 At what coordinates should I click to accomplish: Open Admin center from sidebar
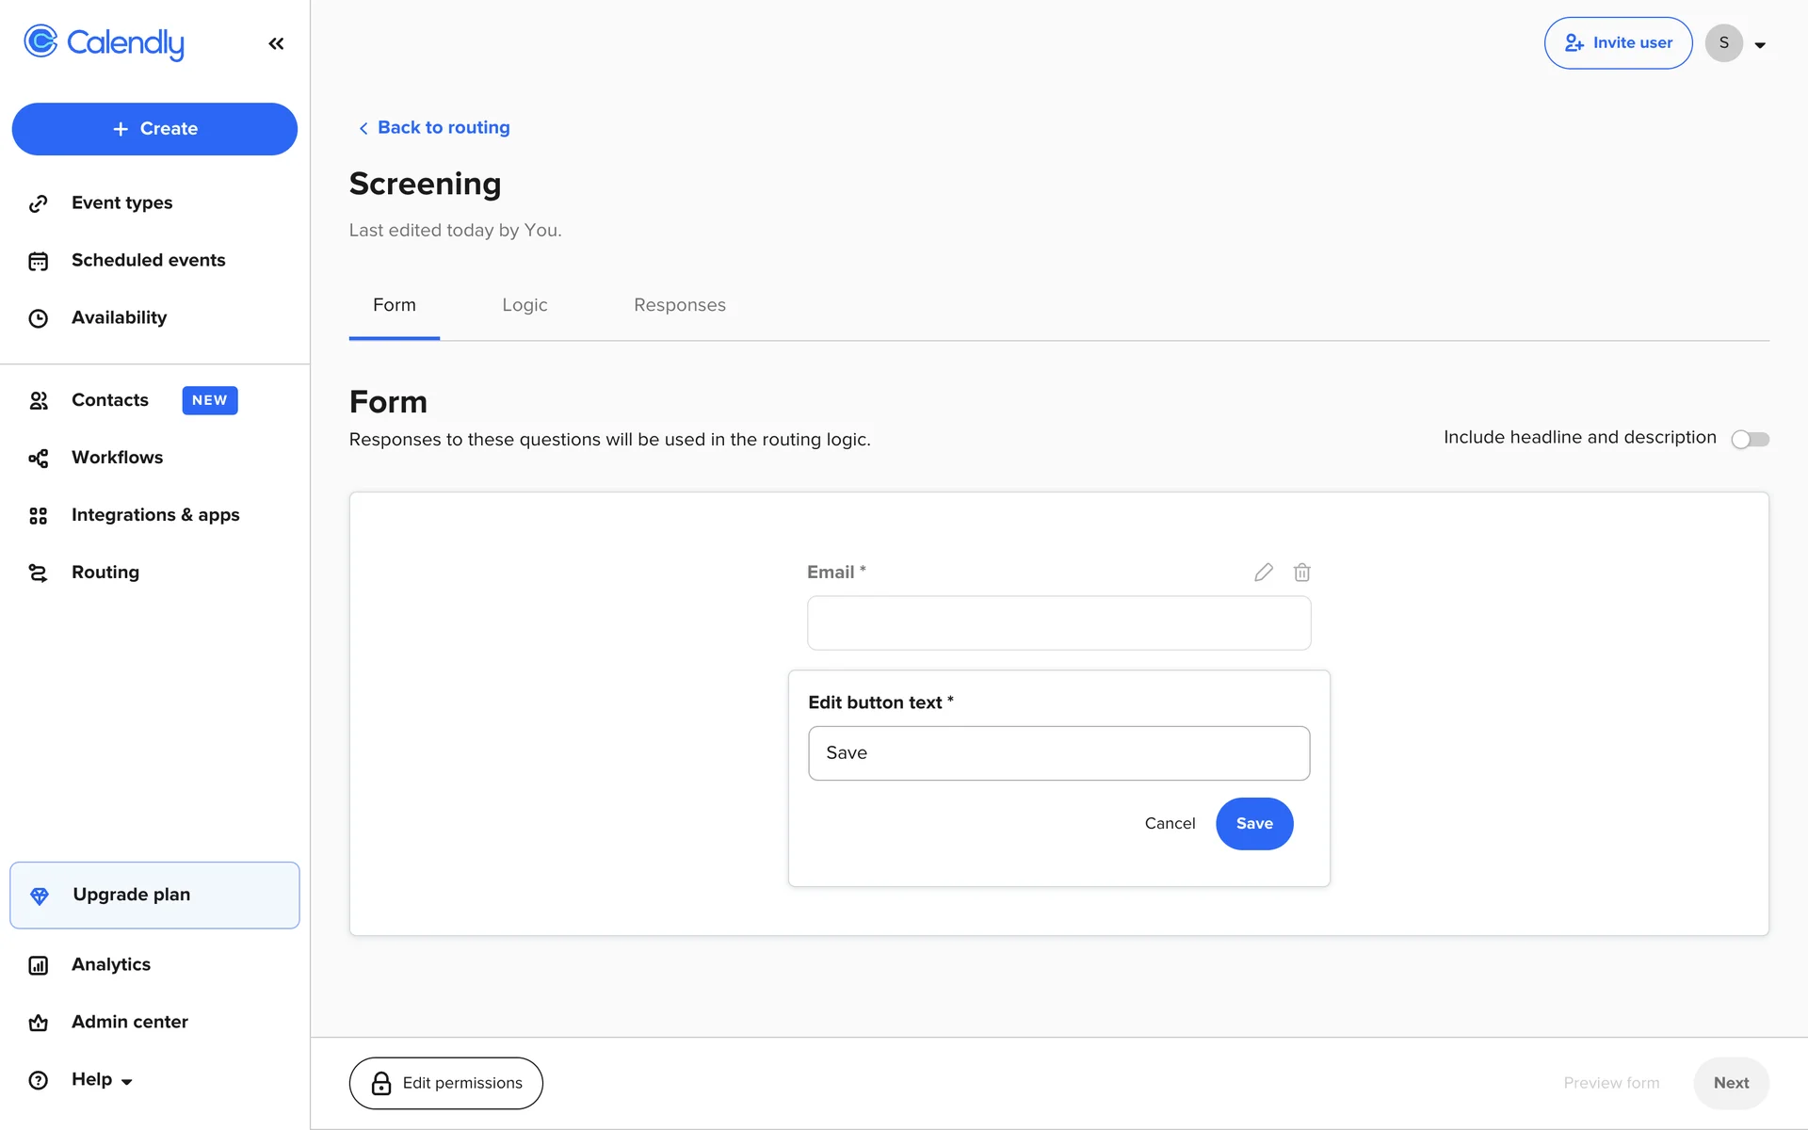(x=129, y=1022)
